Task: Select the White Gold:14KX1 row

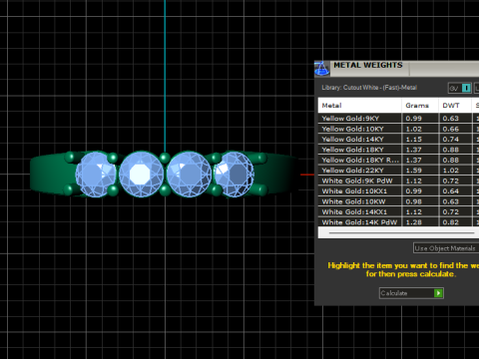Action: (398, 211)
